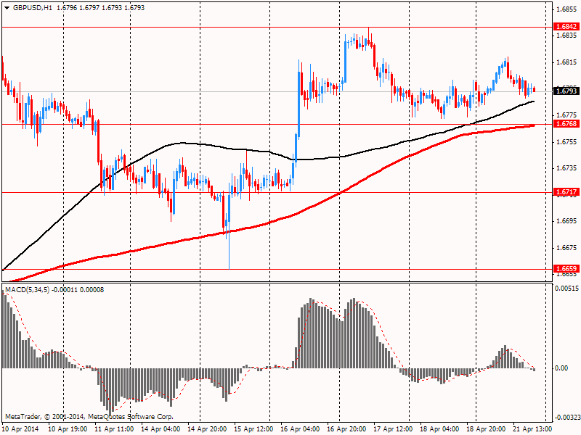Screen dimensions: 581x435
Task: Click the 14 Apr 20:00 time label
Action: tap(207, 429)
